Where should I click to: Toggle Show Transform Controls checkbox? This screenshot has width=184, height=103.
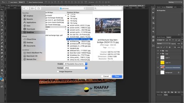click(x=27, y=2)
